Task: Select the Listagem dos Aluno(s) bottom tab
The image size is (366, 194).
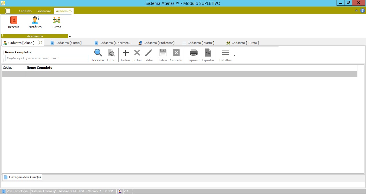Action: click(x=23, y=177)
